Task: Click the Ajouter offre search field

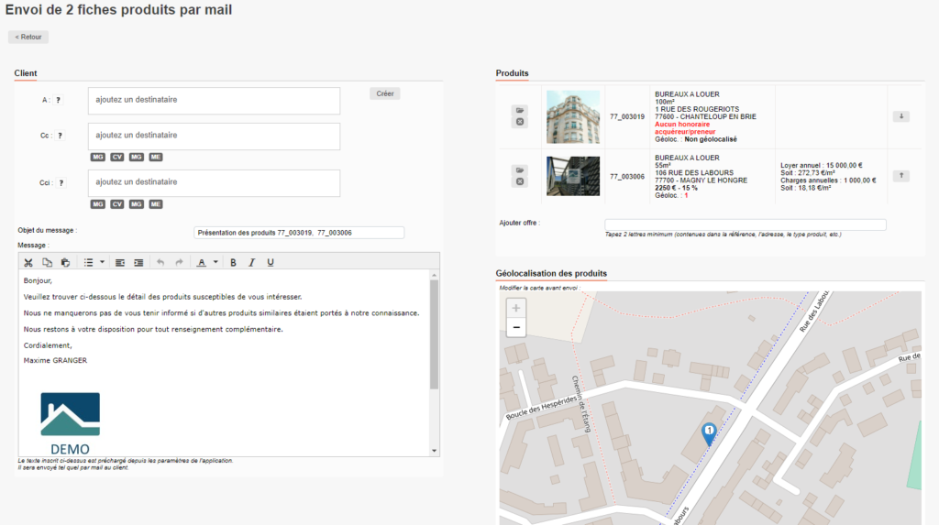Action: click(x=745, y=224)
